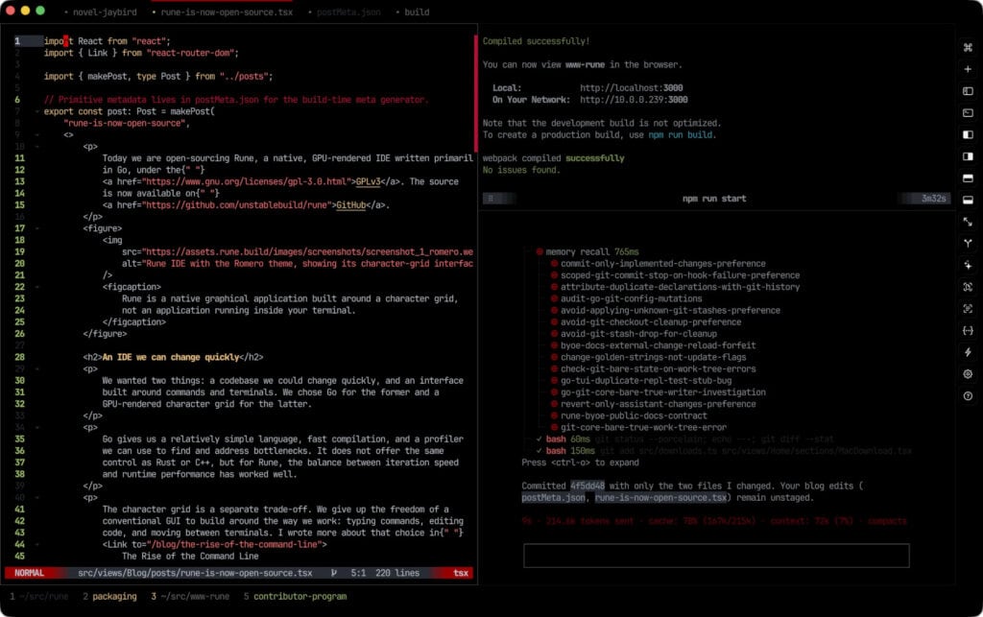This screenshot has height=617, width=983.
Task: Collapse the paragraph fold at line 34
Action: 37,427
